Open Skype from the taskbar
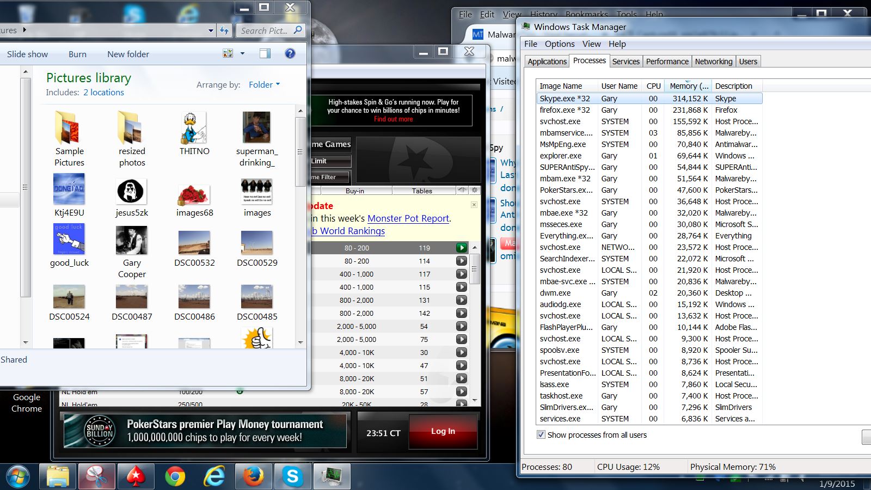The width and height of the screenshot is (871, 490). [x=292, y=477]
